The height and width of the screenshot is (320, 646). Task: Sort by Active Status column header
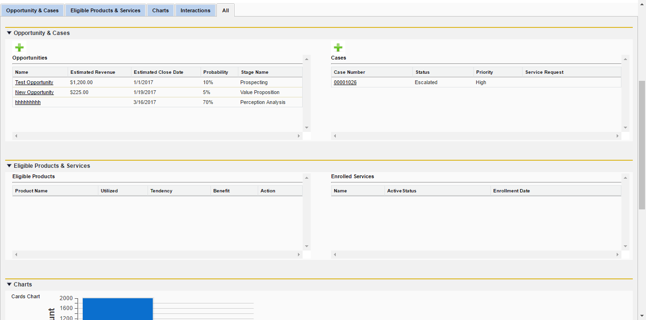click(437, 191)
